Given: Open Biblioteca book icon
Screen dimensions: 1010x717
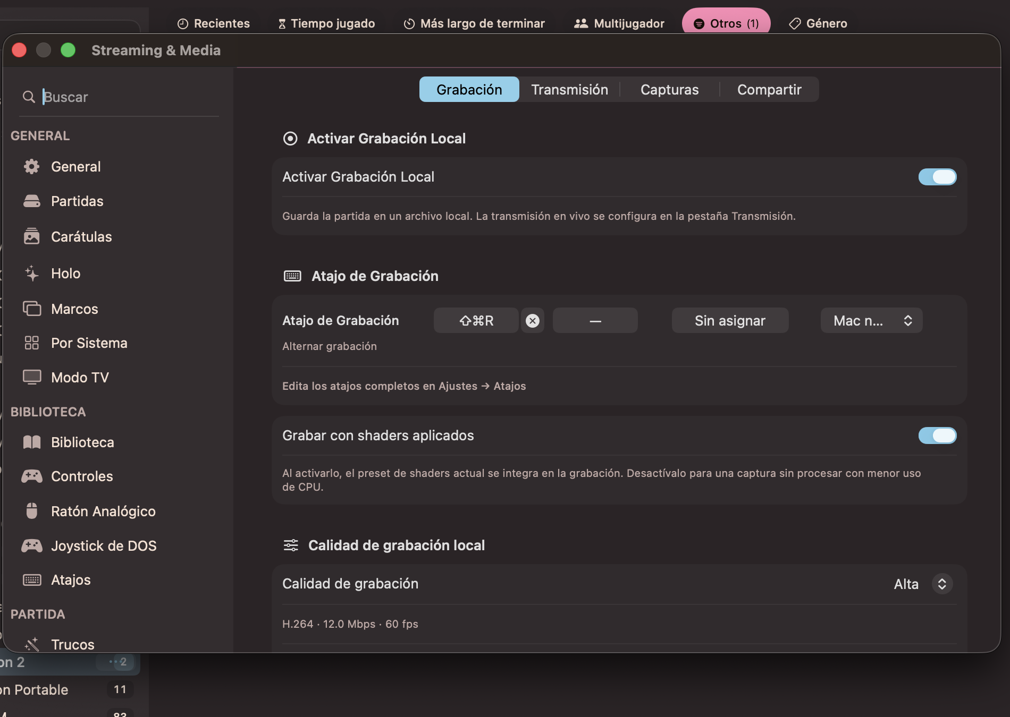Looking at the screenshot, I should click(32, 442).
